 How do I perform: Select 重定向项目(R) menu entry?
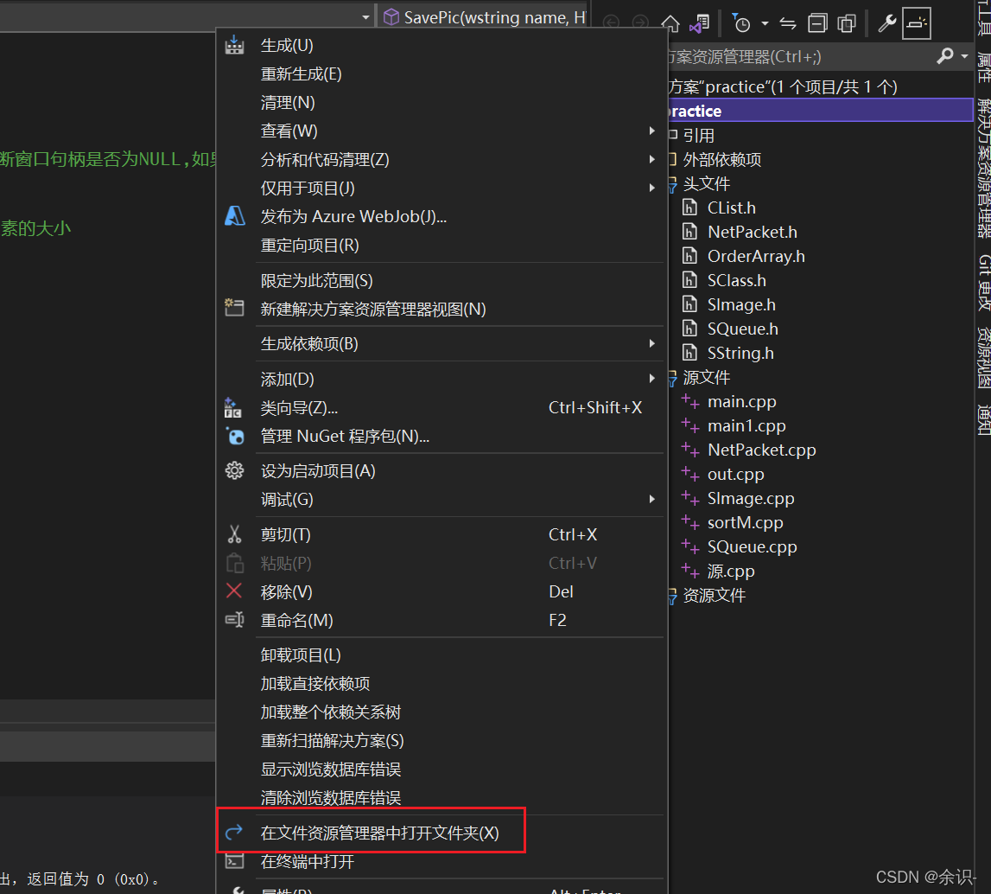pos(309,246)
